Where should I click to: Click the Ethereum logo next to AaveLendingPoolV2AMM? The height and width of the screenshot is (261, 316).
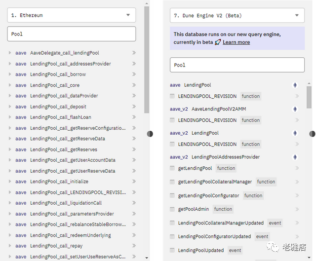click(x=295, y=109)
